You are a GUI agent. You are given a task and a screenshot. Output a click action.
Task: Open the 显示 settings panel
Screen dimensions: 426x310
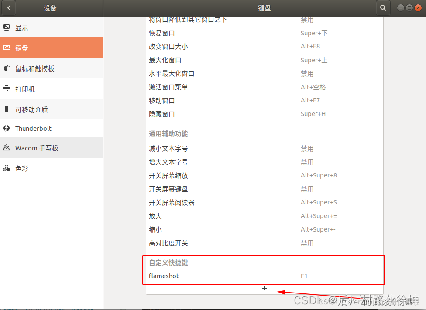pyautogui.click(x=52, y=27)
